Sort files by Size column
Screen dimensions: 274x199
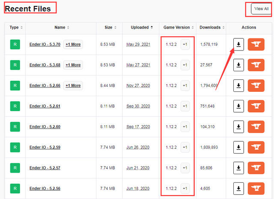coord(111,27)
